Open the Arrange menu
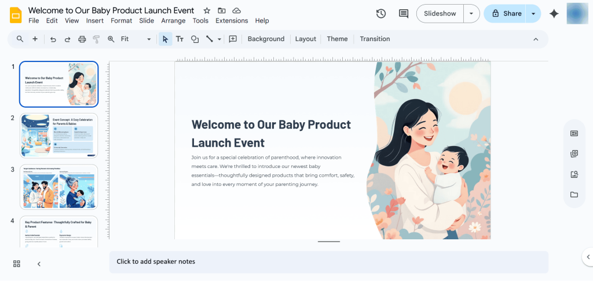Image resolution: width=593 pixels, height=281 pixels. pyautogui.click(x=173, y=21)
